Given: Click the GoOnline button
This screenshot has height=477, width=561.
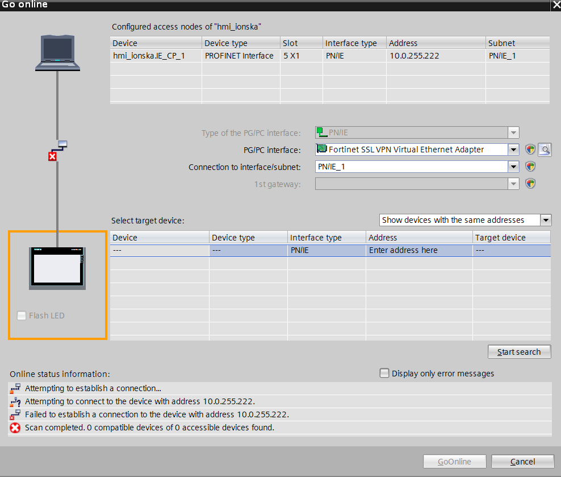Looking at the screenshot, I should pyautogui.click(x=454, y=462).
